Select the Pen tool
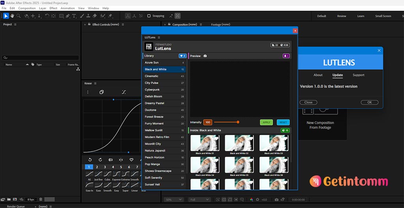This screenshot has height=208, width=404. 67,16
